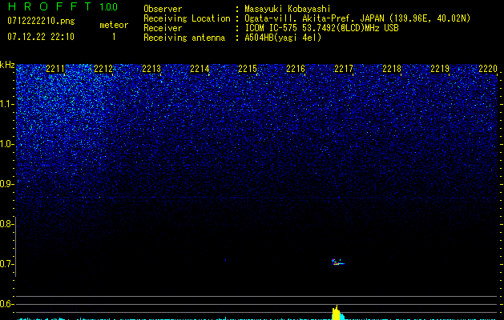Click time marker 2211
This screenshot has height=320, width=504.
(55, 69)
